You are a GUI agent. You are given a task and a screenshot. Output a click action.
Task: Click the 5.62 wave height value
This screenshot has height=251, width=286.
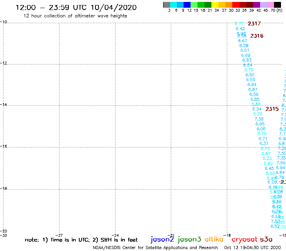pyautogui.click(x=268, y=163)
